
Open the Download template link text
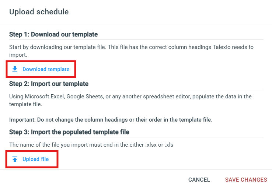46,69
